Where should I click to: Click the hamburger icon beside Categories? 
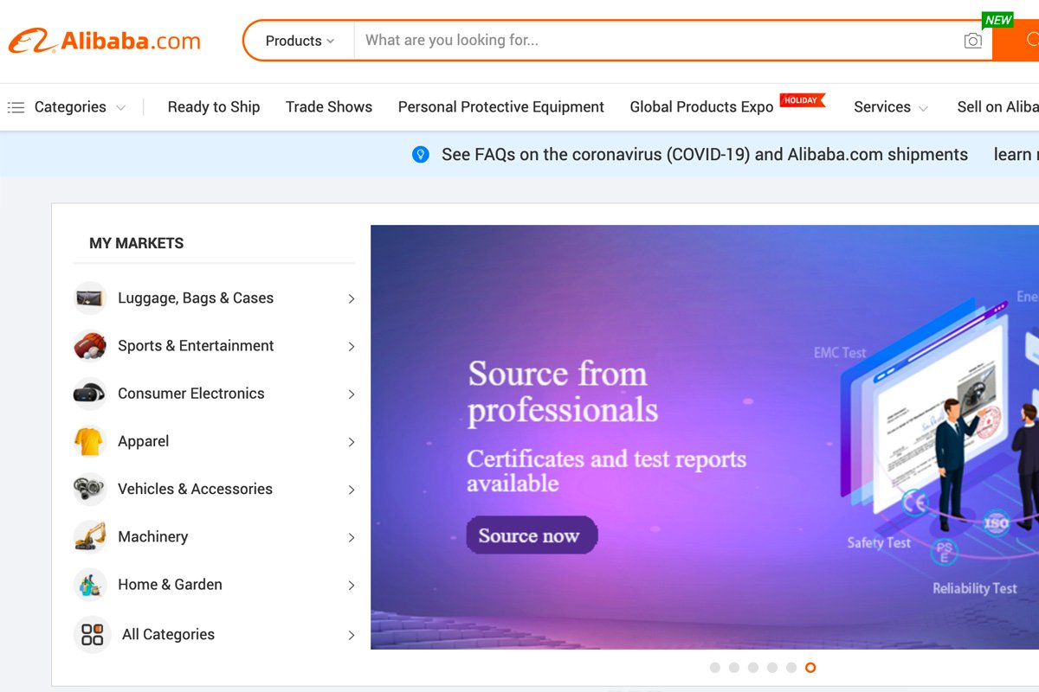tap(16, 106)
